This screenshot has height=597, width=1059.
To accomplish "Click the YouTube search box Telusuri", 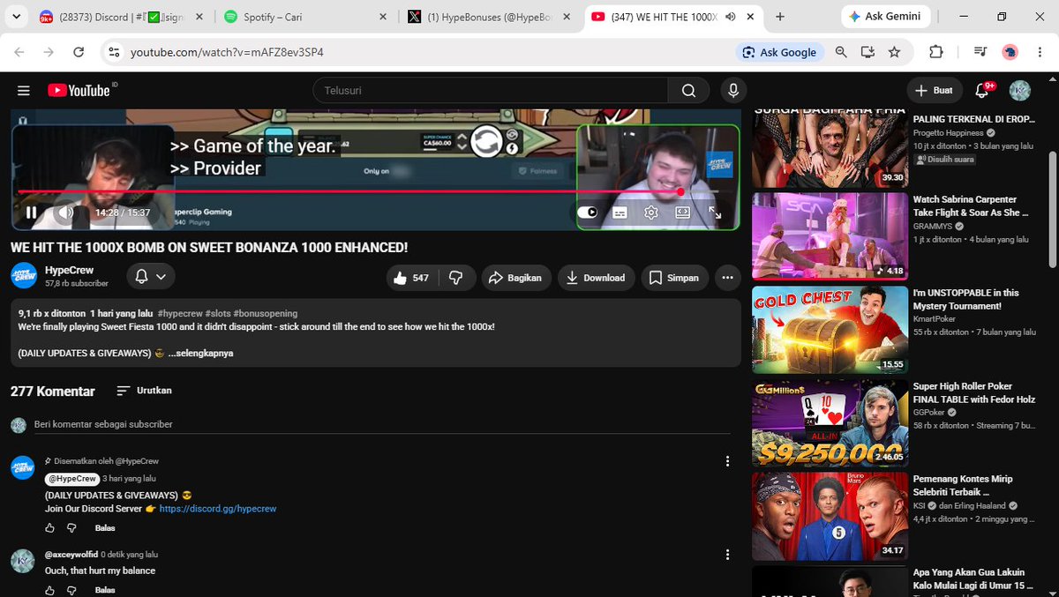I will click(x=490, y=90).
